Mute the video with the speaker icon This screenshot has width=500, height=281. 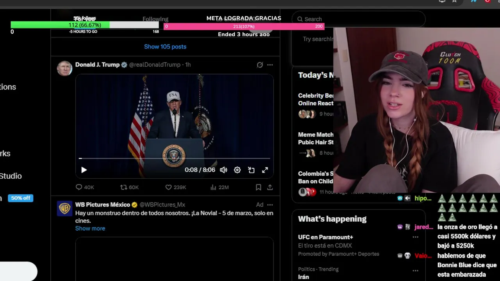click(223, 170)
